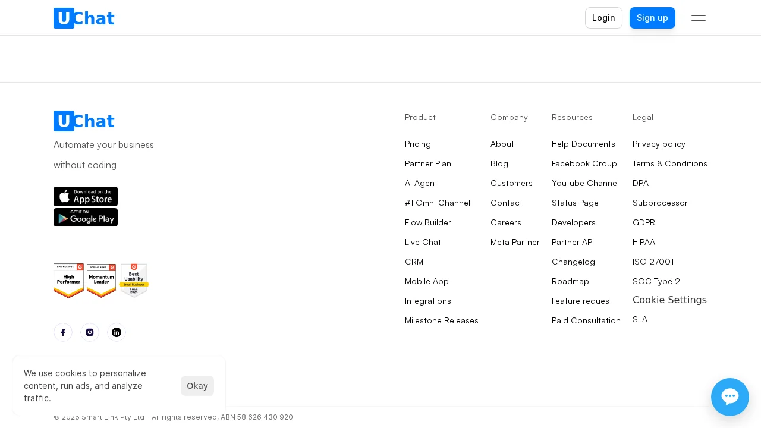The height and width of the screenshot is (428, 761).
Task: Open the Cookie Settings panel
Action: click(x=669, y=300)
